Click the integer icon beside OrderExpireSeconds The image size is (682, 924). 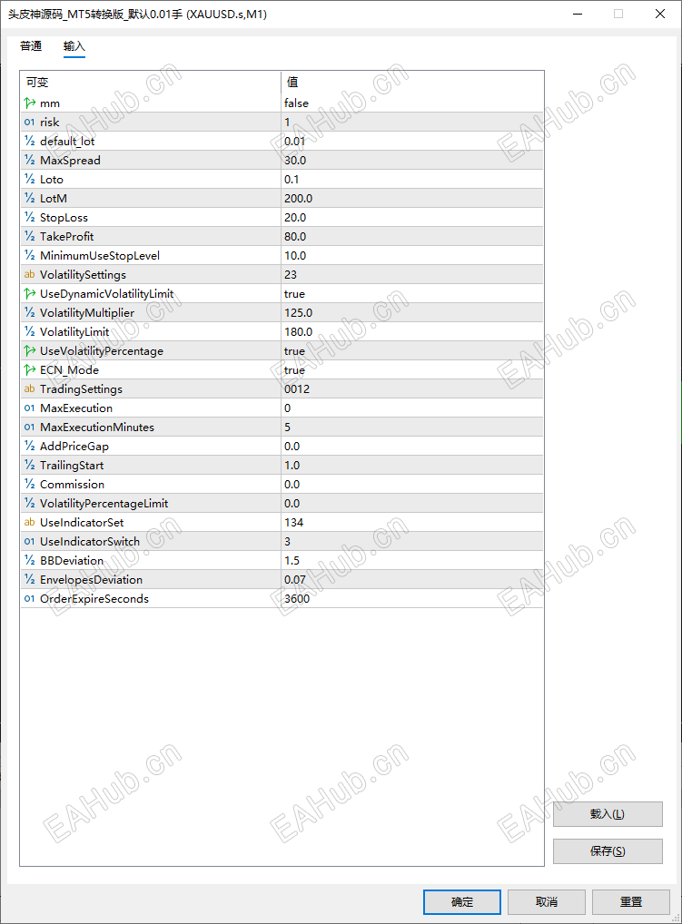(29, 599)
